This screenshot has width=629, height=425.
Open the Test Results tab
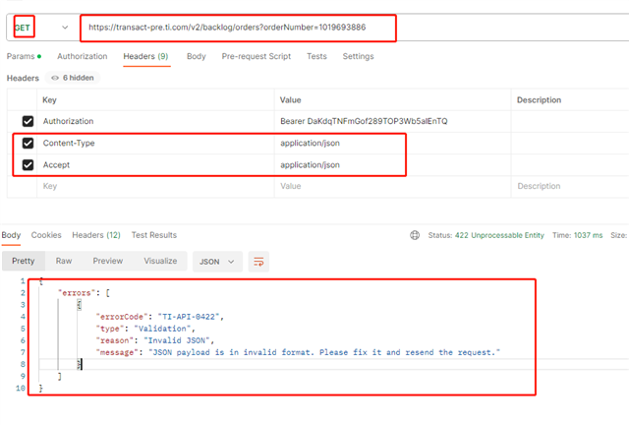coord(153,235)
